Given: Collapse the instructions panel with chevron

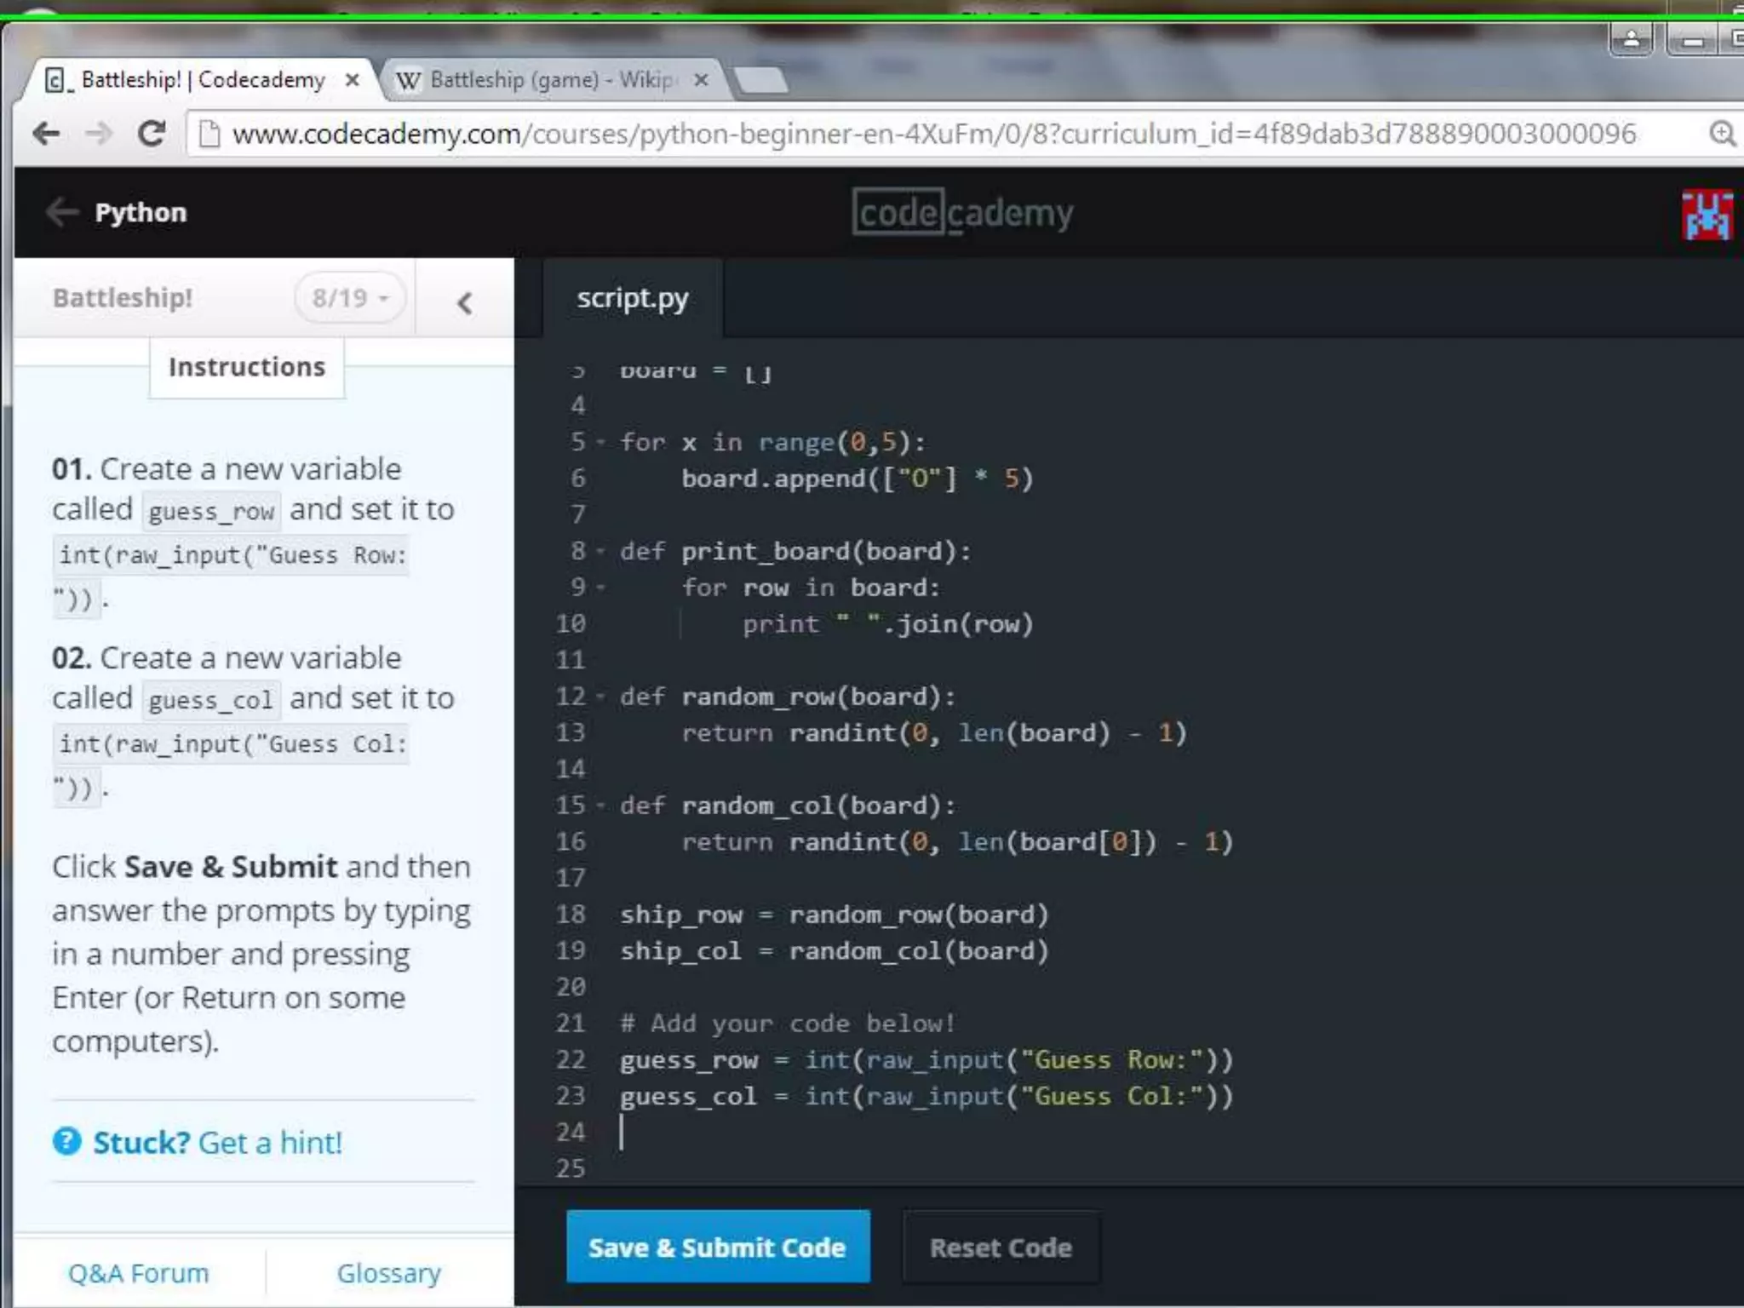Looking at the screenshot, I should click(x=464, y=303).
